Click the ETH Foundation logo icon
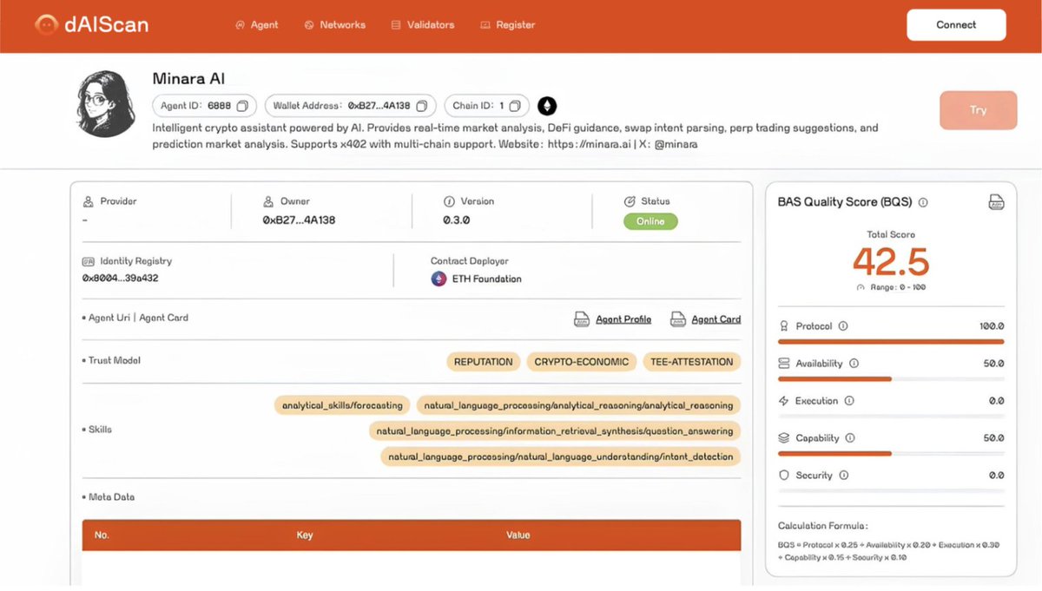Screen dimensions: 1042x591 point(439,279)
